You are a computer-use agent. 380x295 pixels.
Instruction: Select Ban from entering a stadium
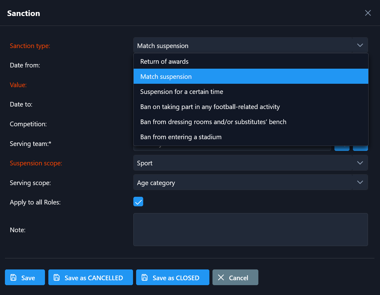[181, 137]
